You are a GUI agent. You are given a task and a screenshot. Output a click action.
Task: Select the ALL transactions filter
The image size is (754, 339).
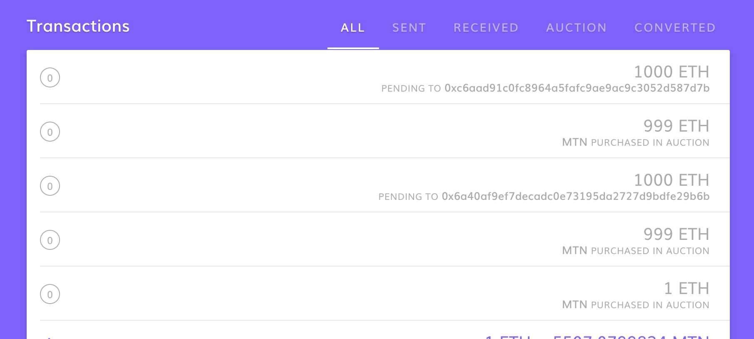[352, 27]
